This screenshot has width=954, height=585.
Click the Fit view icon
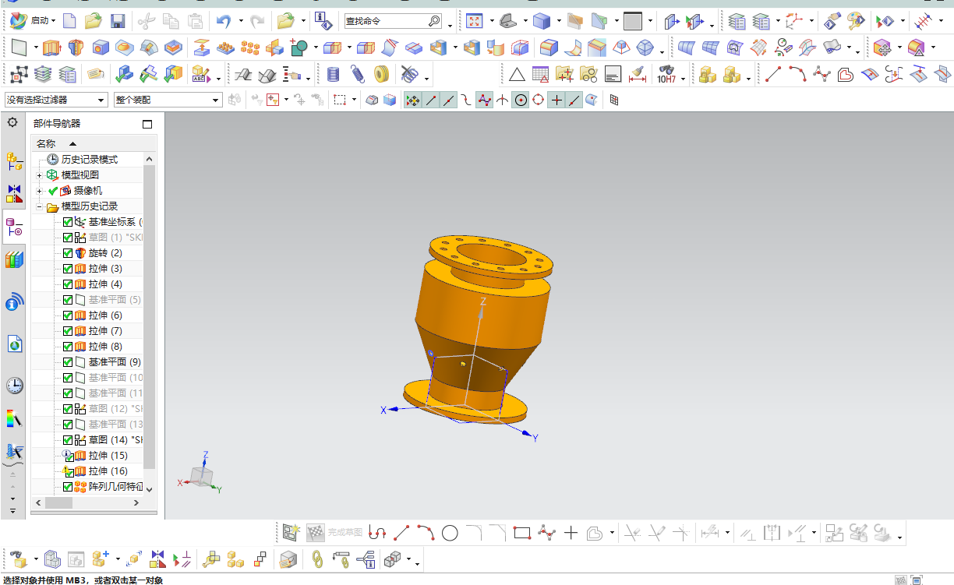tap(475, 21)
